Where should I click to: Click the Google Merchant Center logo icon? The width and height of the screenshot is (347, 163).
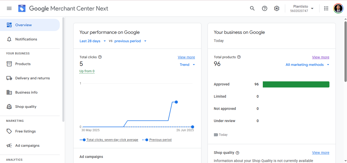tap(22, 8)
